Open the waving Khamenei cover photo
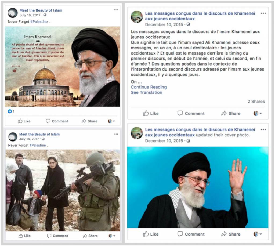The width and height of the screenshot is (275, 246). tap(198, 187)
